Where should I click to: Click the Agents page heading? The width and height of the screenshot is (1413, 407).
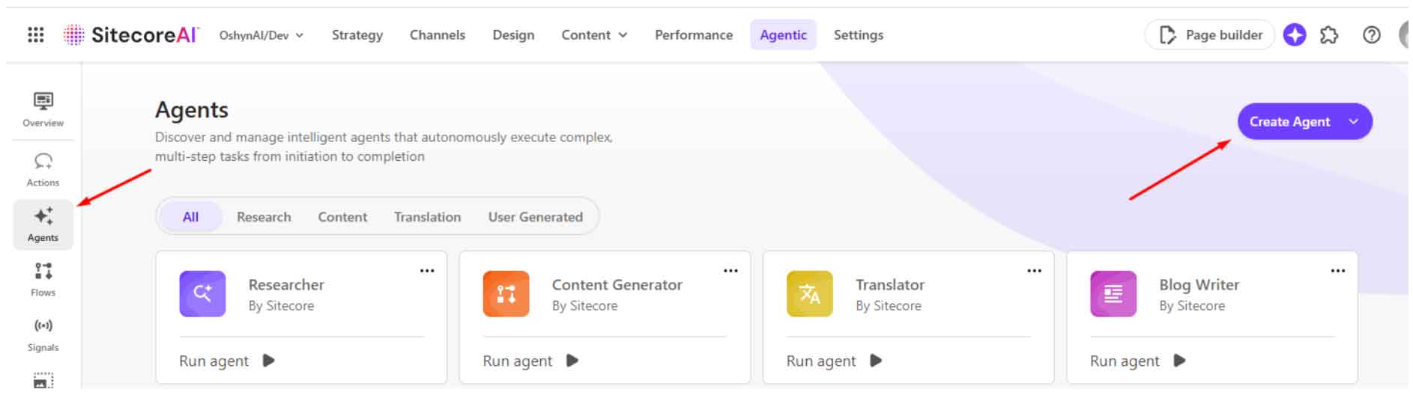click(x=192, y=110)
